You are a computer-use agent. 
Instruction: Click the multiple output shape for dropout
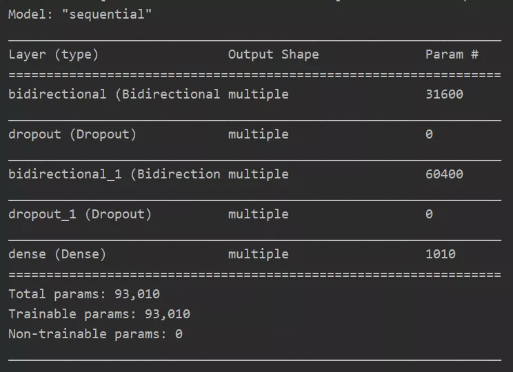(x=259, y=134)
